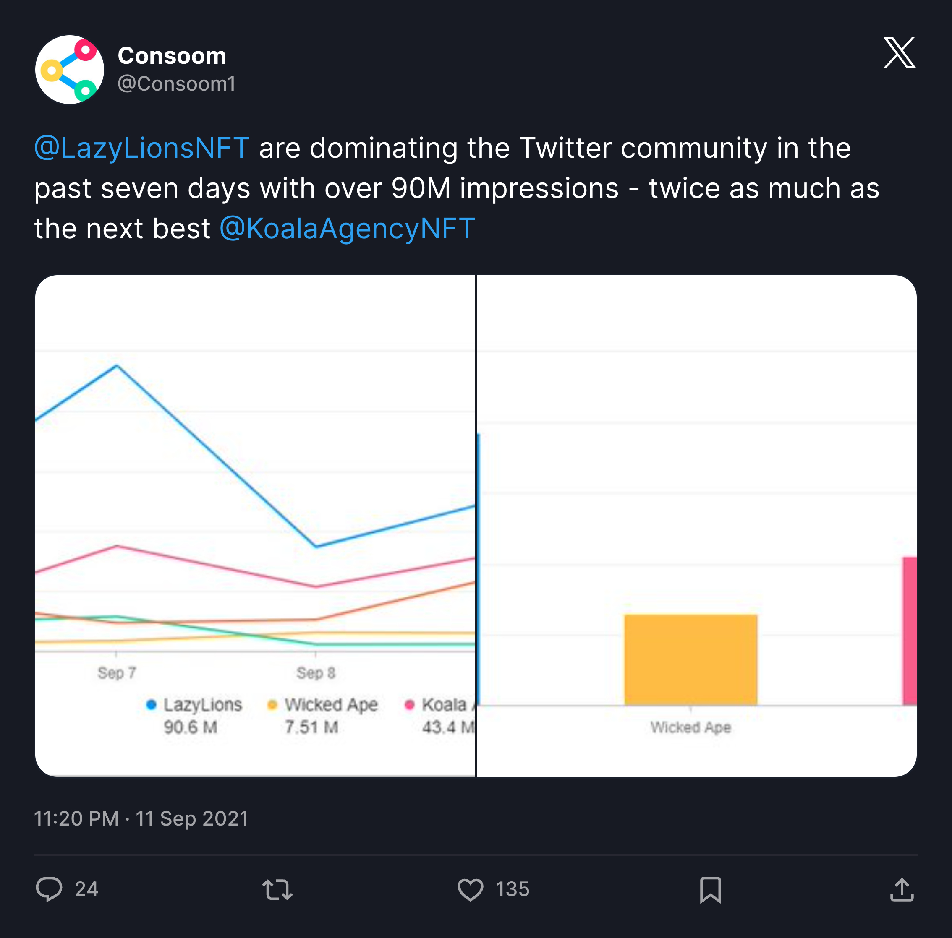The width and height of the screenshot is (952, 938).
Task: Click the 135 likes count
Action: tap(513, 889)
